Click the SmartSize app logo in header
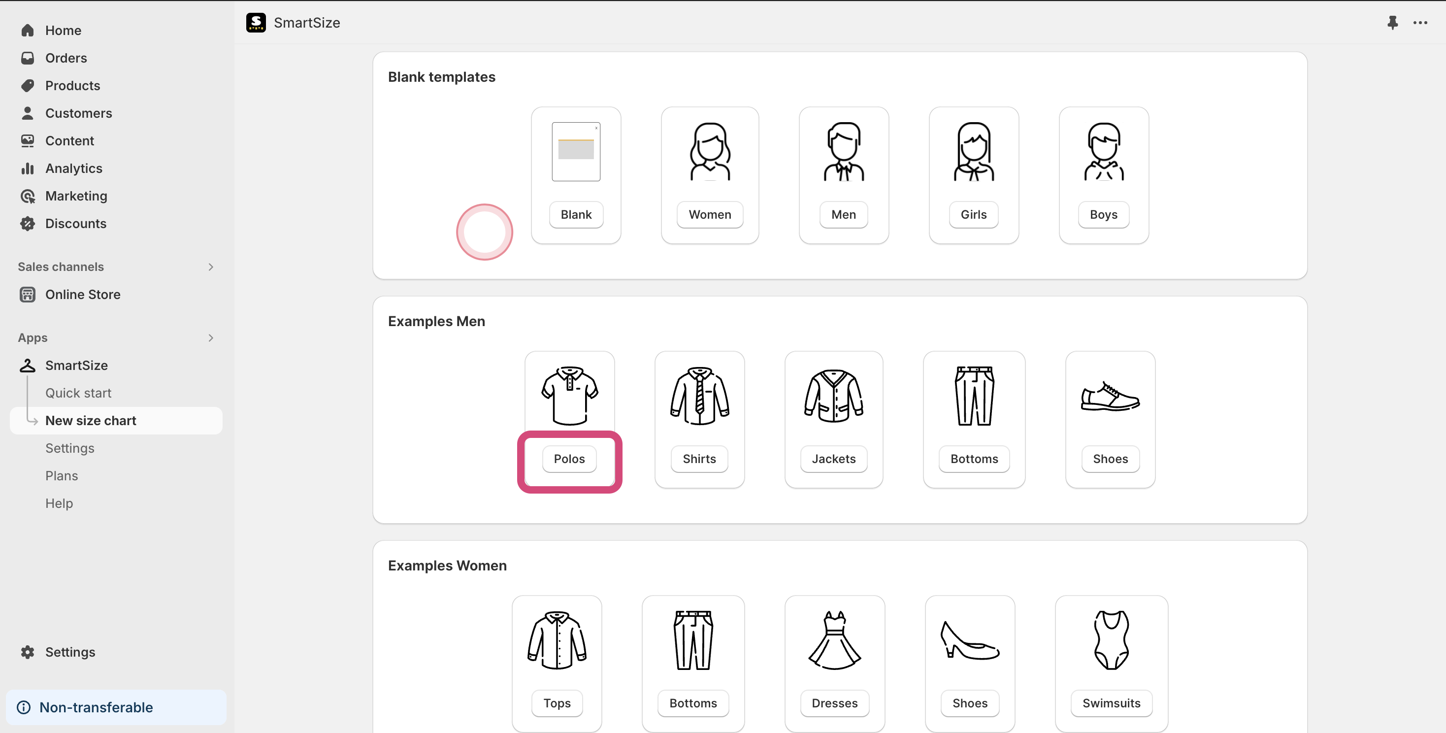 [256, 23]
